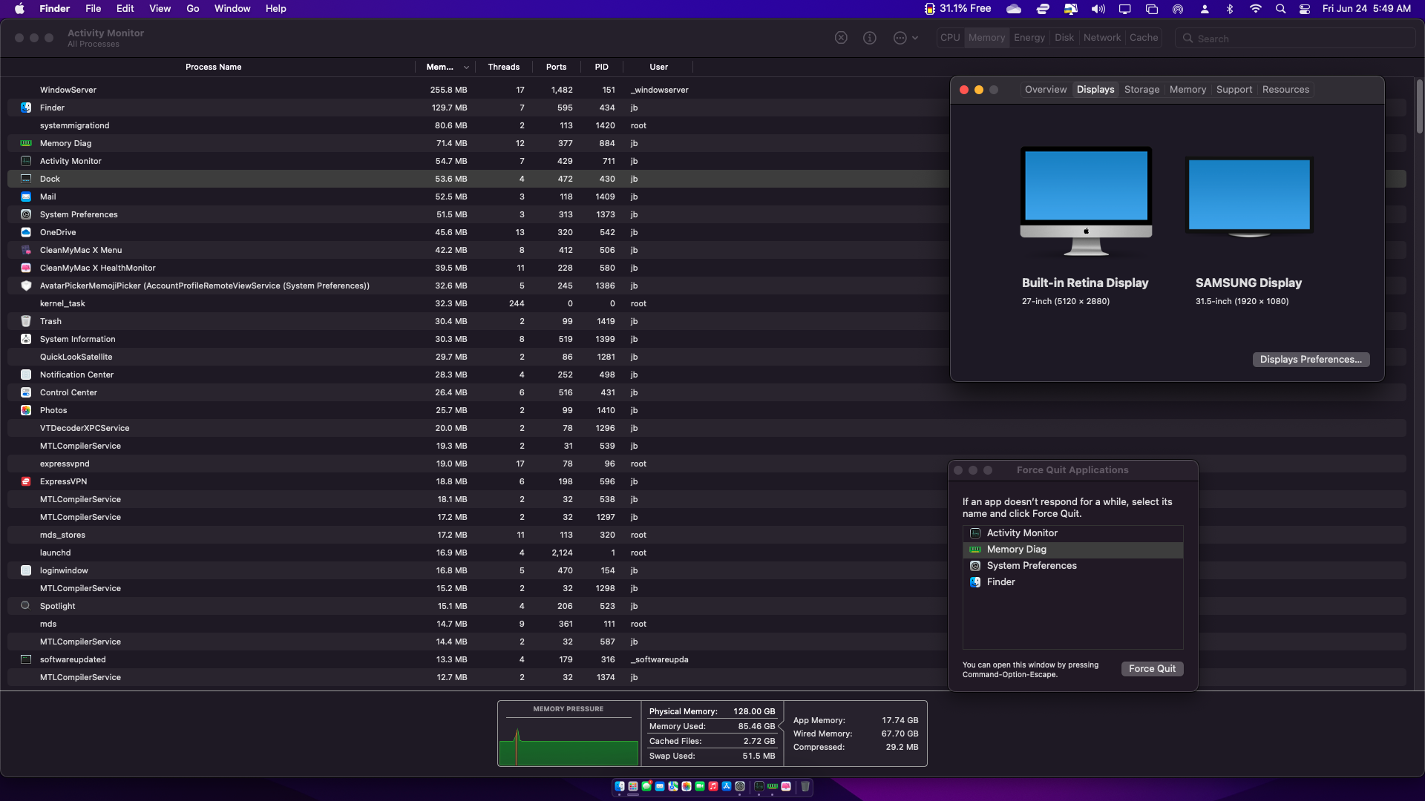This screenshot has height=801, width=1425.
Task: Open the Window menu
Action: [232, 9]
